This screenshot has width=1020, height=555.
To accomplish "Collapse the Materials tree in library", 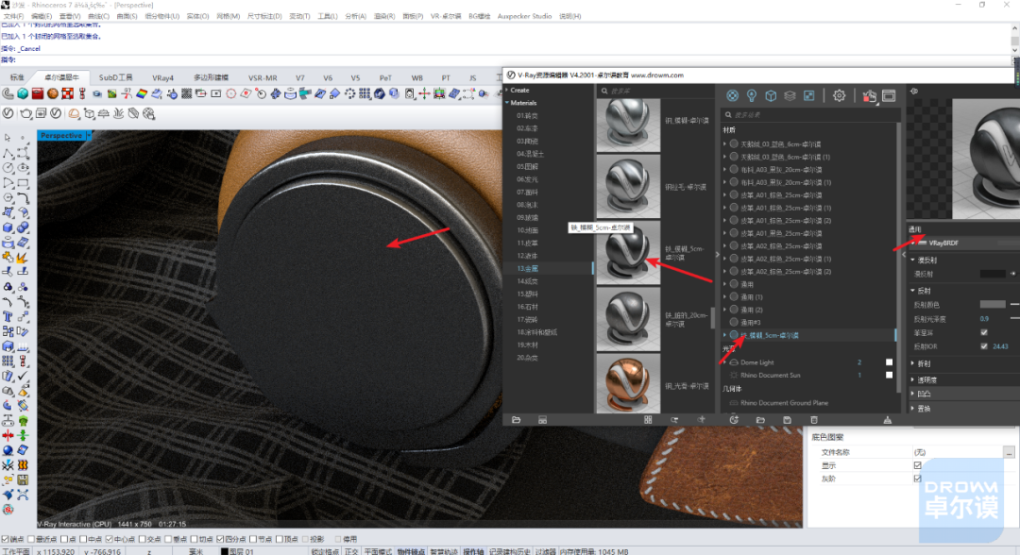I will click(x=507, y=103).
